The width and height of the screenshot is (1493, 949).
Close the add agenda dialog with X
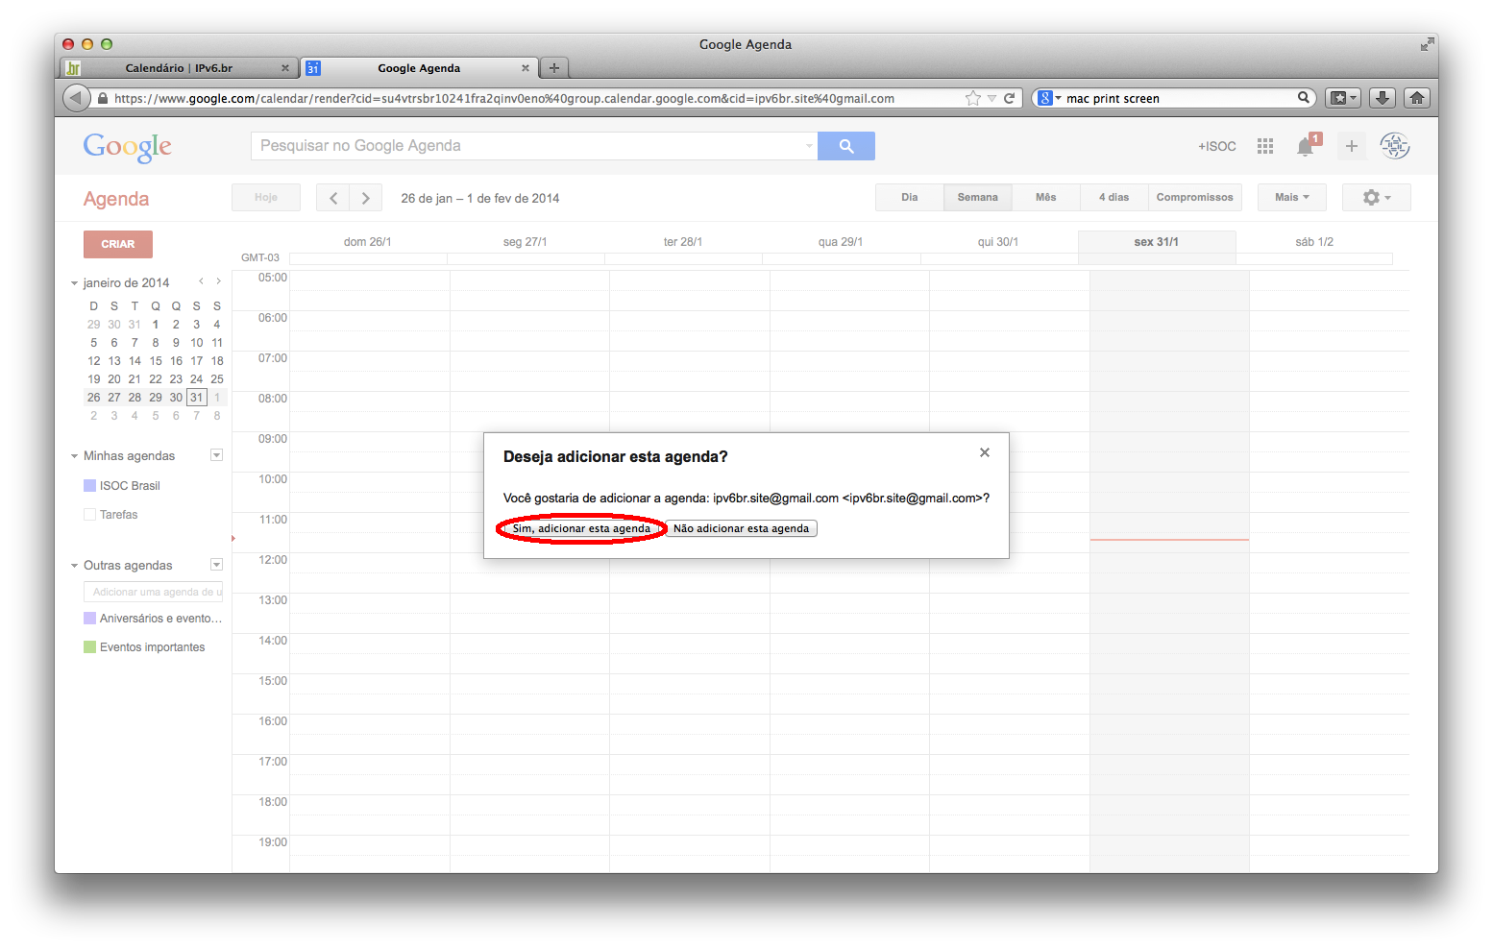985,452
